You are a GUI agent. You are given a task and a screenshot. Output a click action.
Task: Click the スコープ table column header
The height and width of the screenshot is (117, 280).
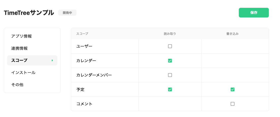[82, 34]
